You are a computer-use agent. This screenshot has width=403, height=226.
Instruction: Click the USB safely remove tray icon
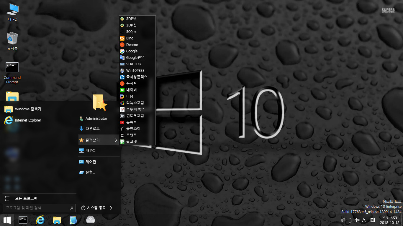point(350,220)
